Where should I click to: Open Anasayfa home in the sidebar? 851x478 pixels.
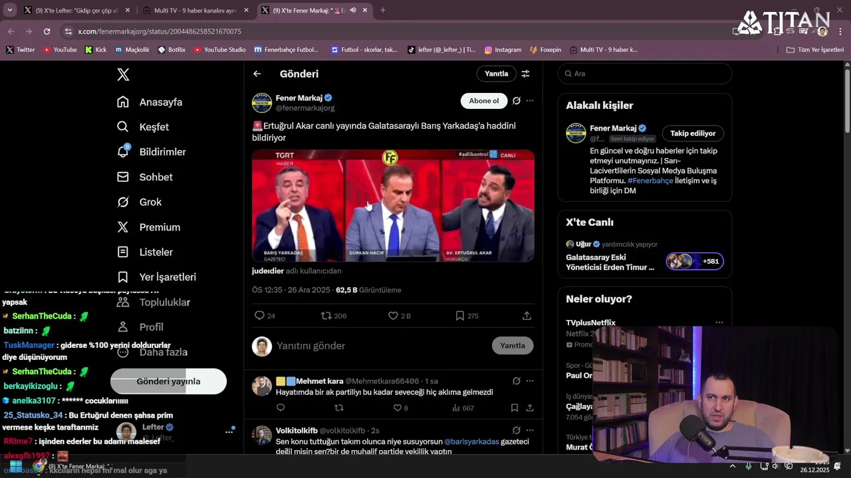[x=150, y=102]
